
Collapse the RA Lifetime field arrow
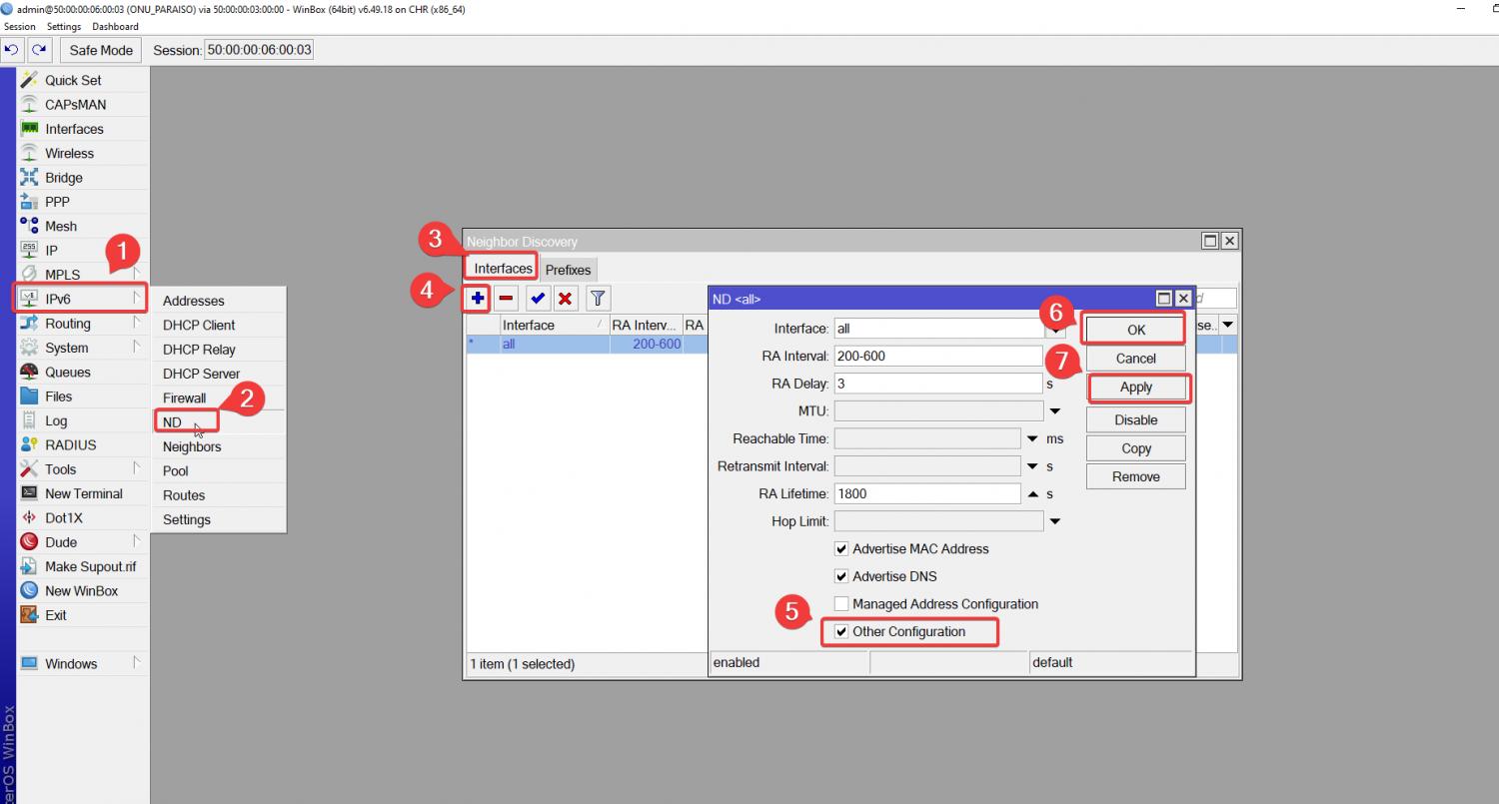1032,494
